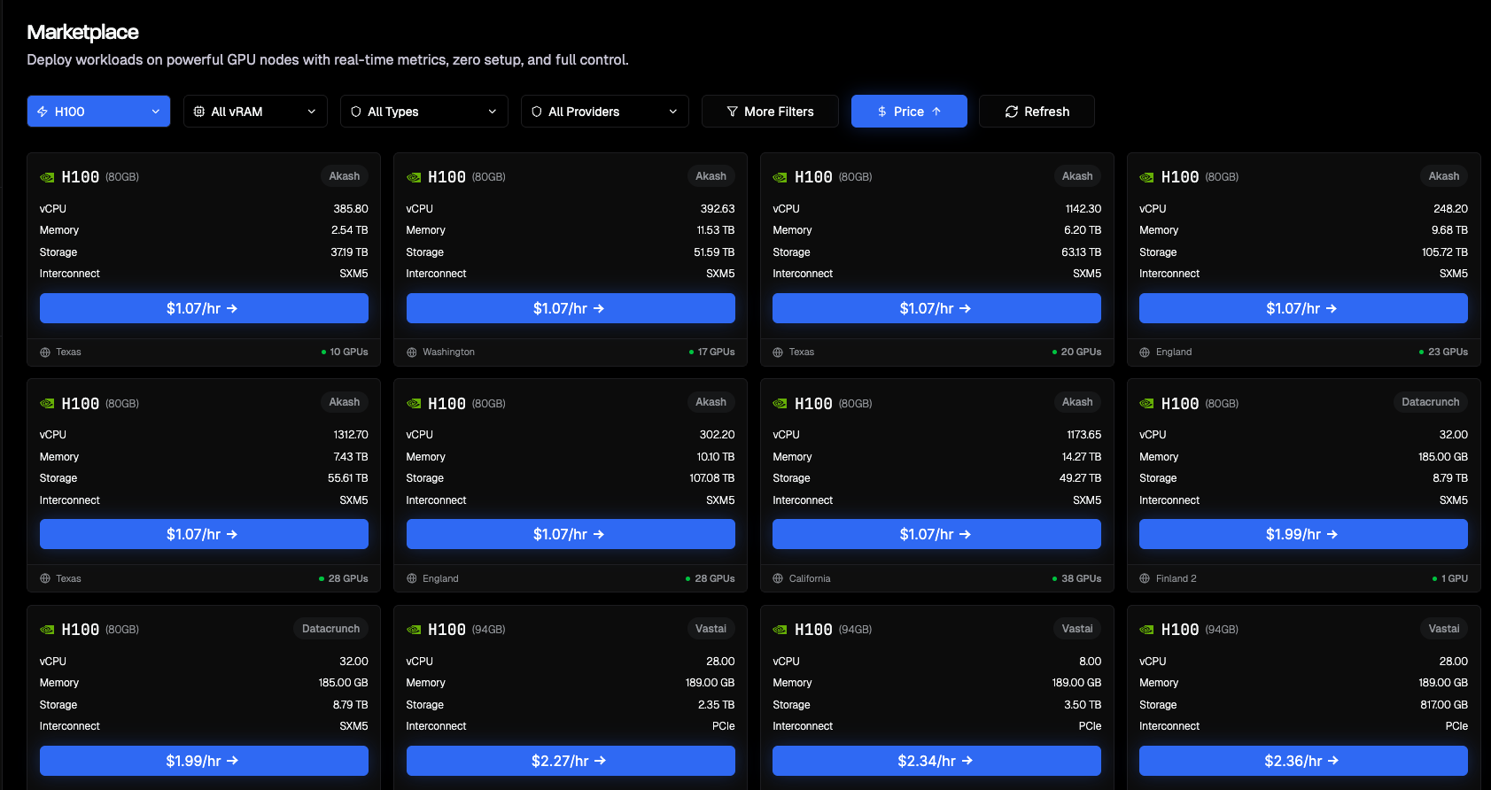Click the globe icon beside California
The width and height of the screenshot is (1491, 790).
(x=778, y=578)
